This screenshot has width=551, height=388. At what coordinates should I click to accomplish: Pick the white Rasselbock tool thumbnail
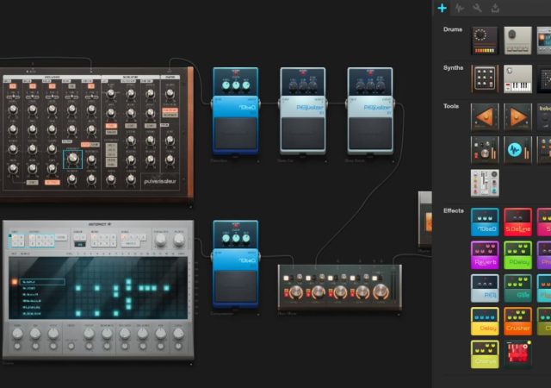(x=485, y=183)
